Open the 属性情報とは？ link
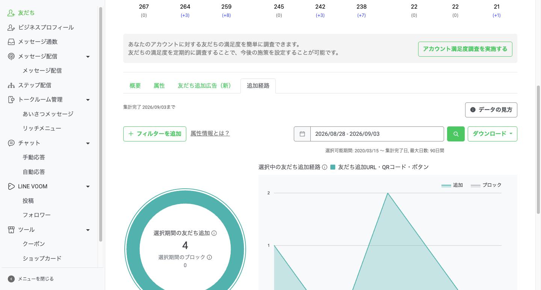541x290 pixels. coord(210,133)
